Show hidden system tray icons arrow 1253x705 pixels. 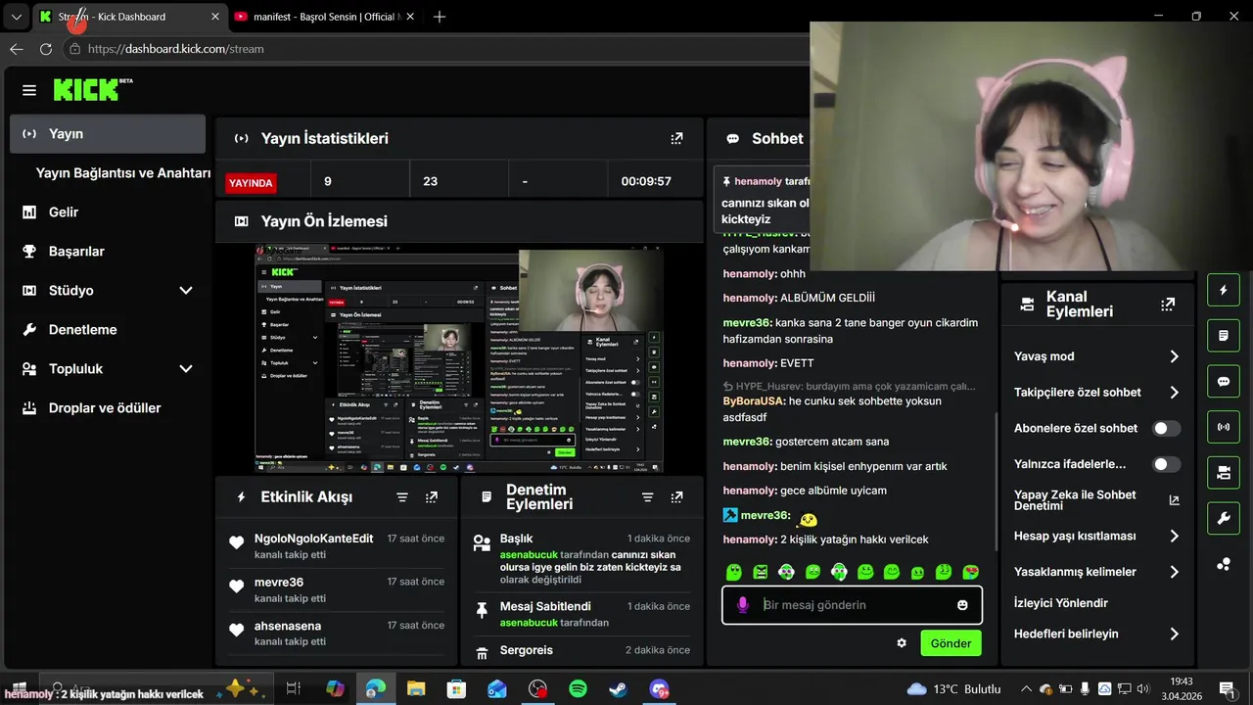pyautogui.click(x=1026, y=689)
